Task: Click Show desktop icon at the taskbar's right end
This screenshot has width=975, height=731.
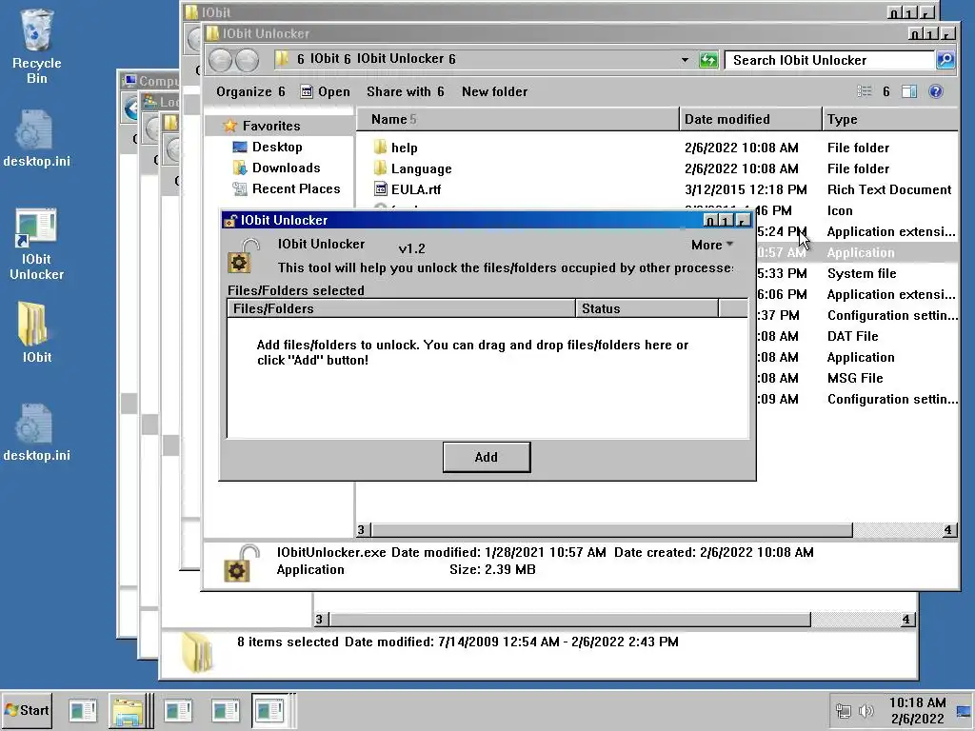Action: (x=964, y=710)
